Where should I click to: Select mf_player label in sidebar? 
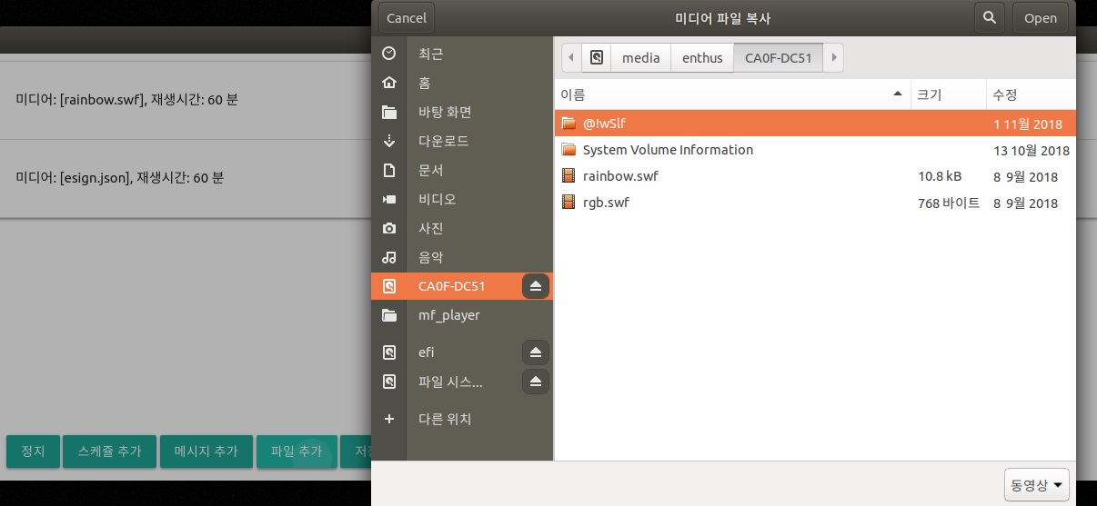point(449,315)
